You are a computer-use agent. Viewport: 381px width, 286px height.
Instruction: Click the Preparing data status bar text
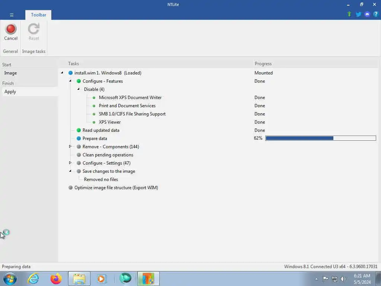tap(16, 267)
